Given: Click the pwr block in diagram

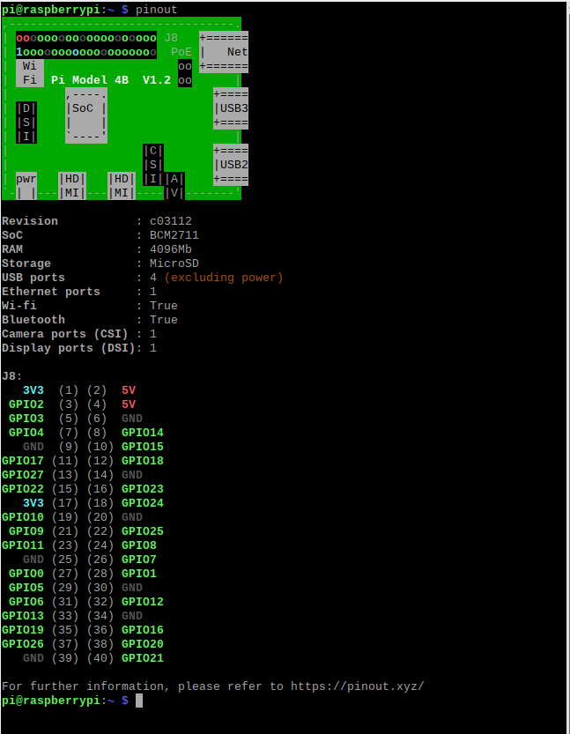Looking at the screenshot, I should coord(26,185).
